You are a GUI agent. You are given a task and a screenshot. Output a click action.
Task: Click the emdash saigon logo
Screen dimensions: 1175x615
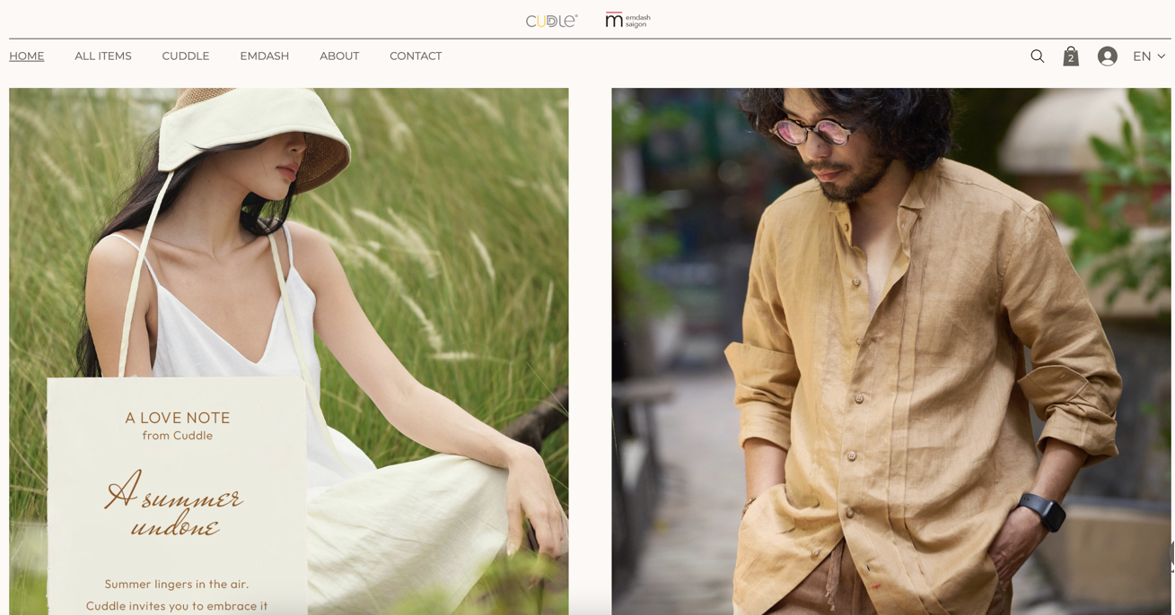pyautogui.click(x=627, y=21)
